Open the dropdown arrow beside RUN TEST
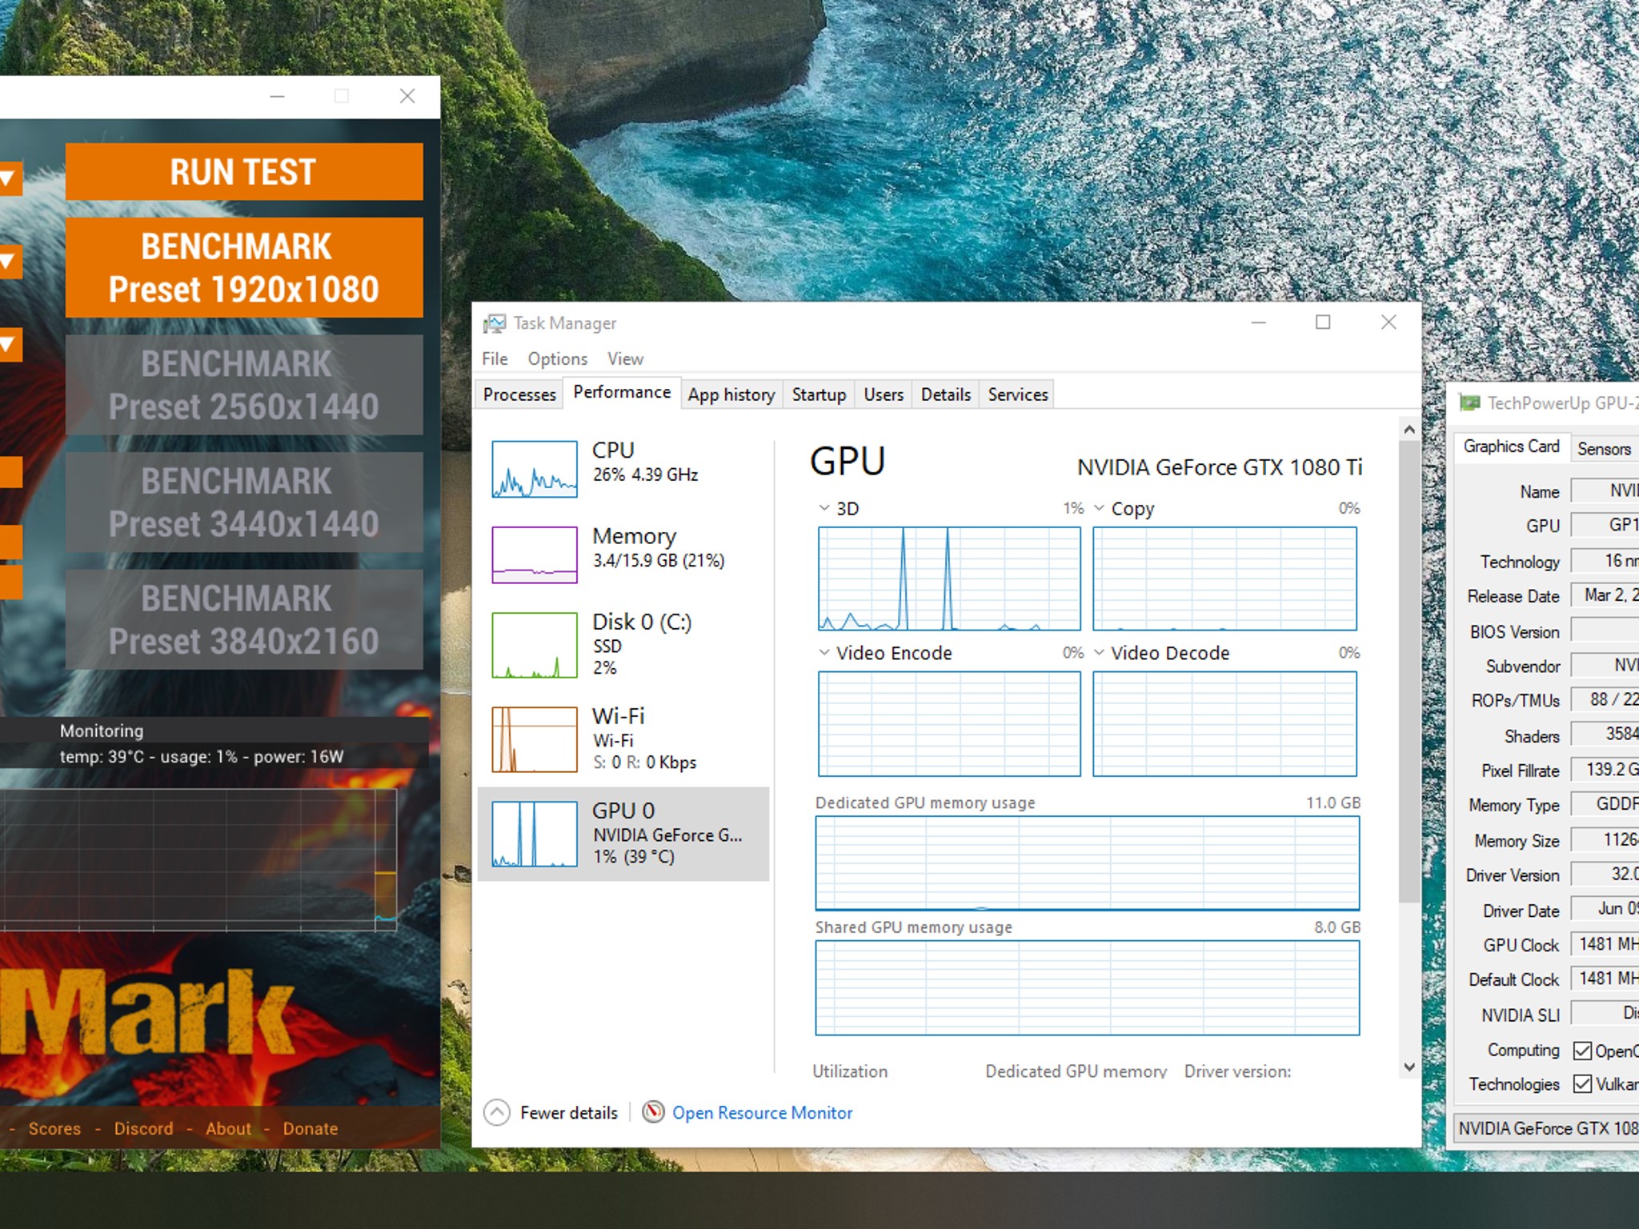Image resolution: width=1639 pixels, height=1229 pixels. (x=10, y=178)
